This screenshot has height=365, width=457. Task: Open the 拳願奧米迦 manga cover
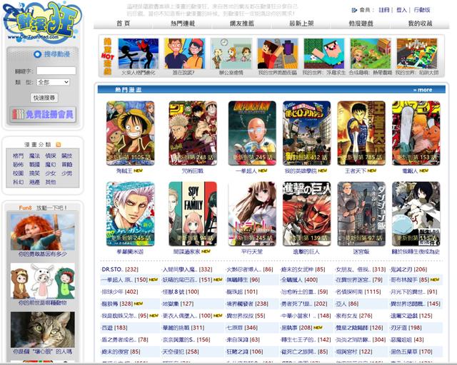(x=130, y=214)
